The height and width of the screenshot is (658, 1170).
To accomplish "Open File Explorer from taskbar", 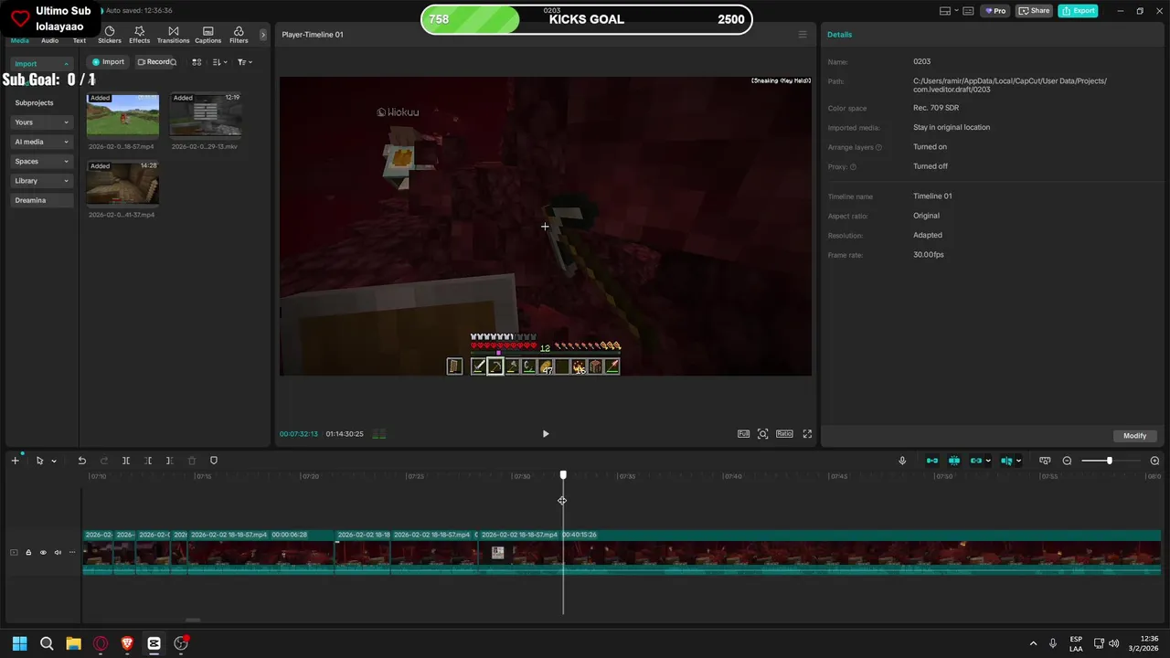I will point(73,643).
